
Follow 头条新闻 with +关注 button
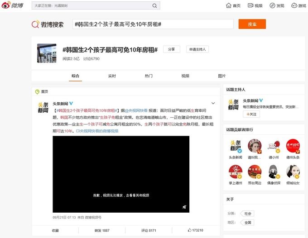point(251,114)
